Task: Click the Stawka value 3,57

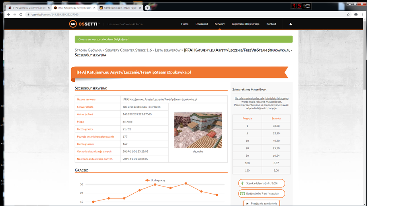Action: click(x=276, y=163)
